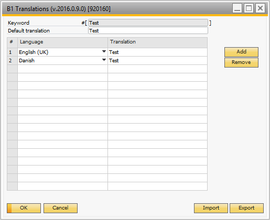
Task: Click the Cancel button
Action: (x=60, y=208)
